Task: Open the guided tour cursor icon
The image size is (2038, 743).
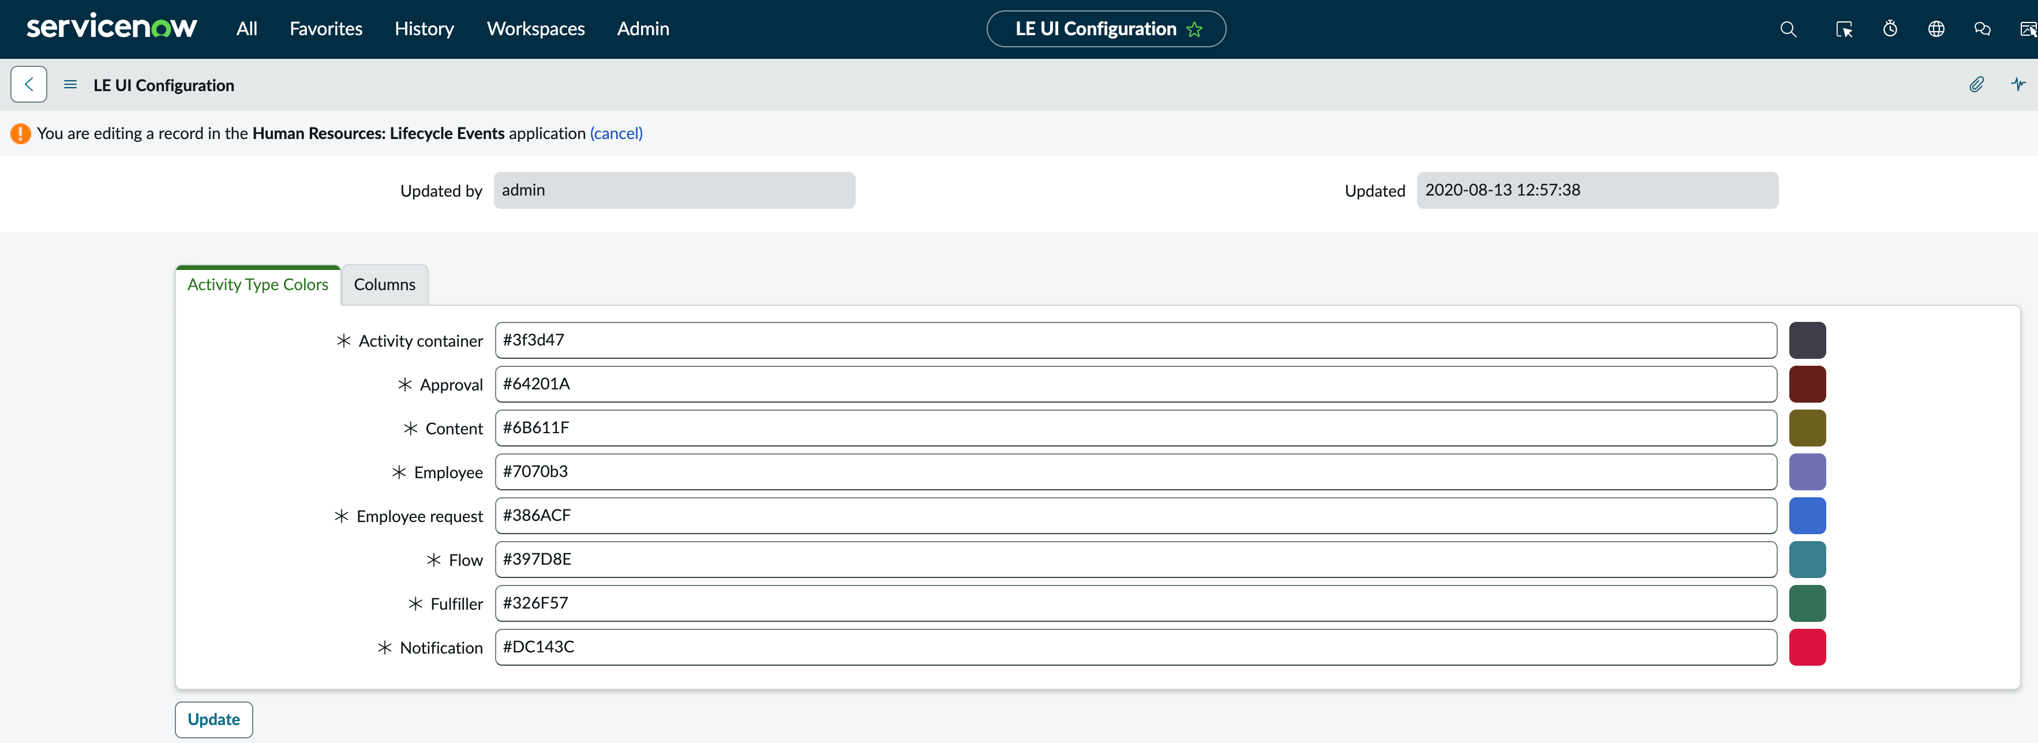Action: click(x=1844, y=29)
